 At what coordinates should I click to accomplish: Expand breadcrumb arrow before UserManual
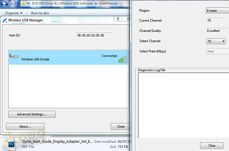(96, 3)
